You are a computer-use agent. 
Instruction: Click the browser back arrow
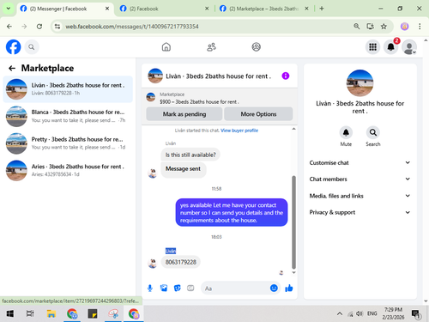[9, 27]
